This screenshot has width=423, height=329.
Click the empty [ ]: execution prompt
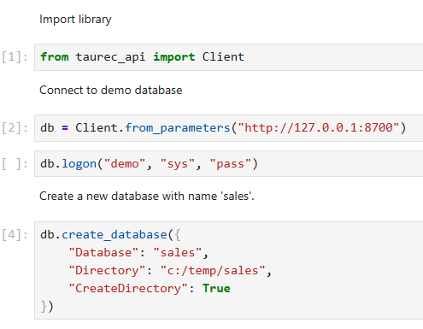click(15, 164)
